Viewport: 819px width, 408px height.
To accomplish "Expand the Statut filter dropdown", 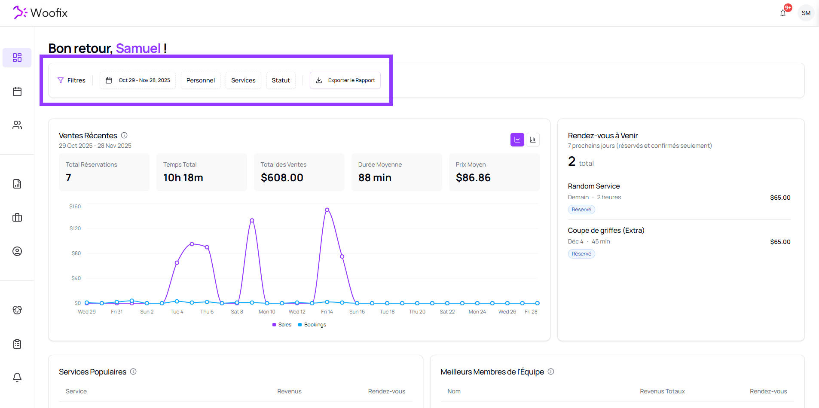I will click(x=281, y=80).
